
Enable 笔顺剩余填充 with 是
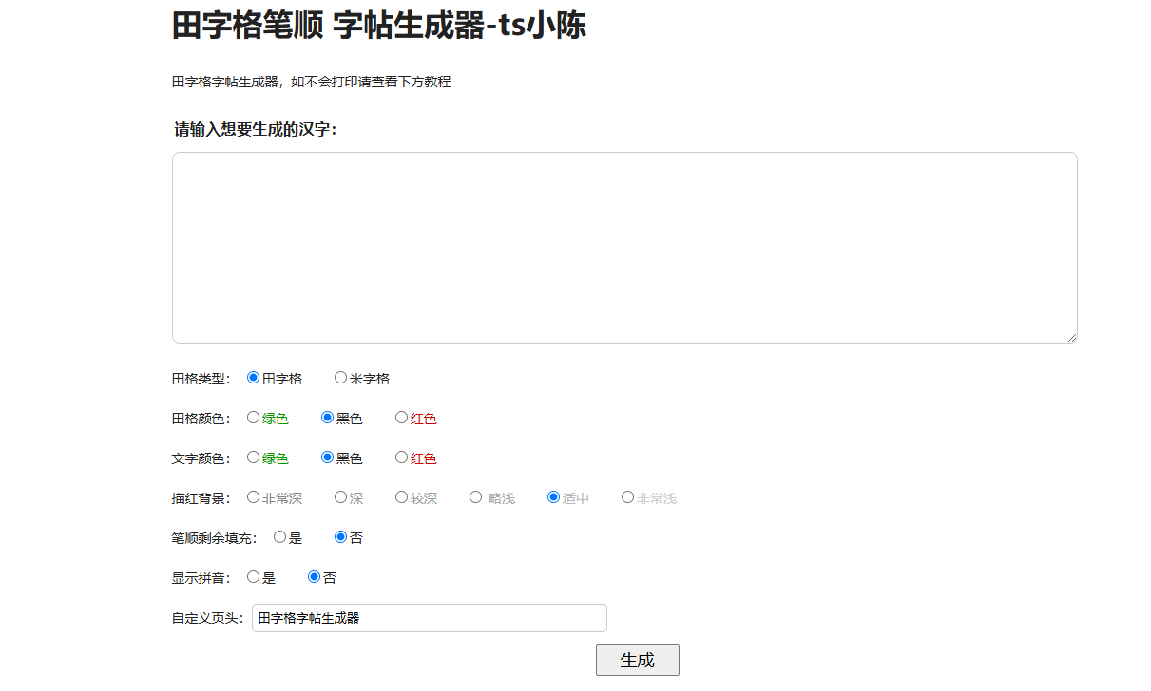point(279,537)
